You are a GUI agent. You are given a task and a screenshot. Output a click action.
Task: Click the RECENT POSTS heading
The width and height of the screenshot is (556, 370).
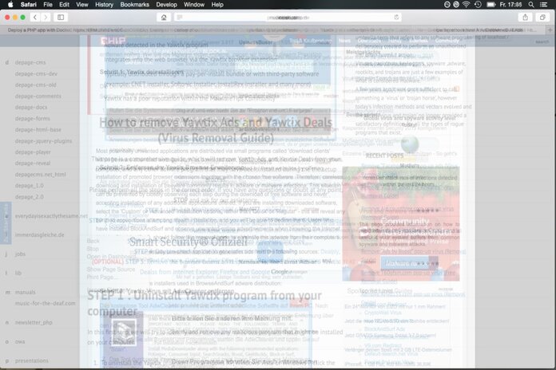click(x=384, y=155)
